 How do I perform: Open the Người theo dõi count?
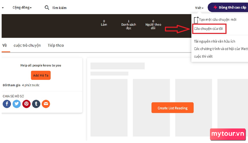[x=153, y=25]
